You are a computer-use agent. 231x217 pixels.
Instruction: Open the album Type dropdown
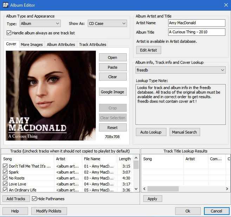pos(40,23)
